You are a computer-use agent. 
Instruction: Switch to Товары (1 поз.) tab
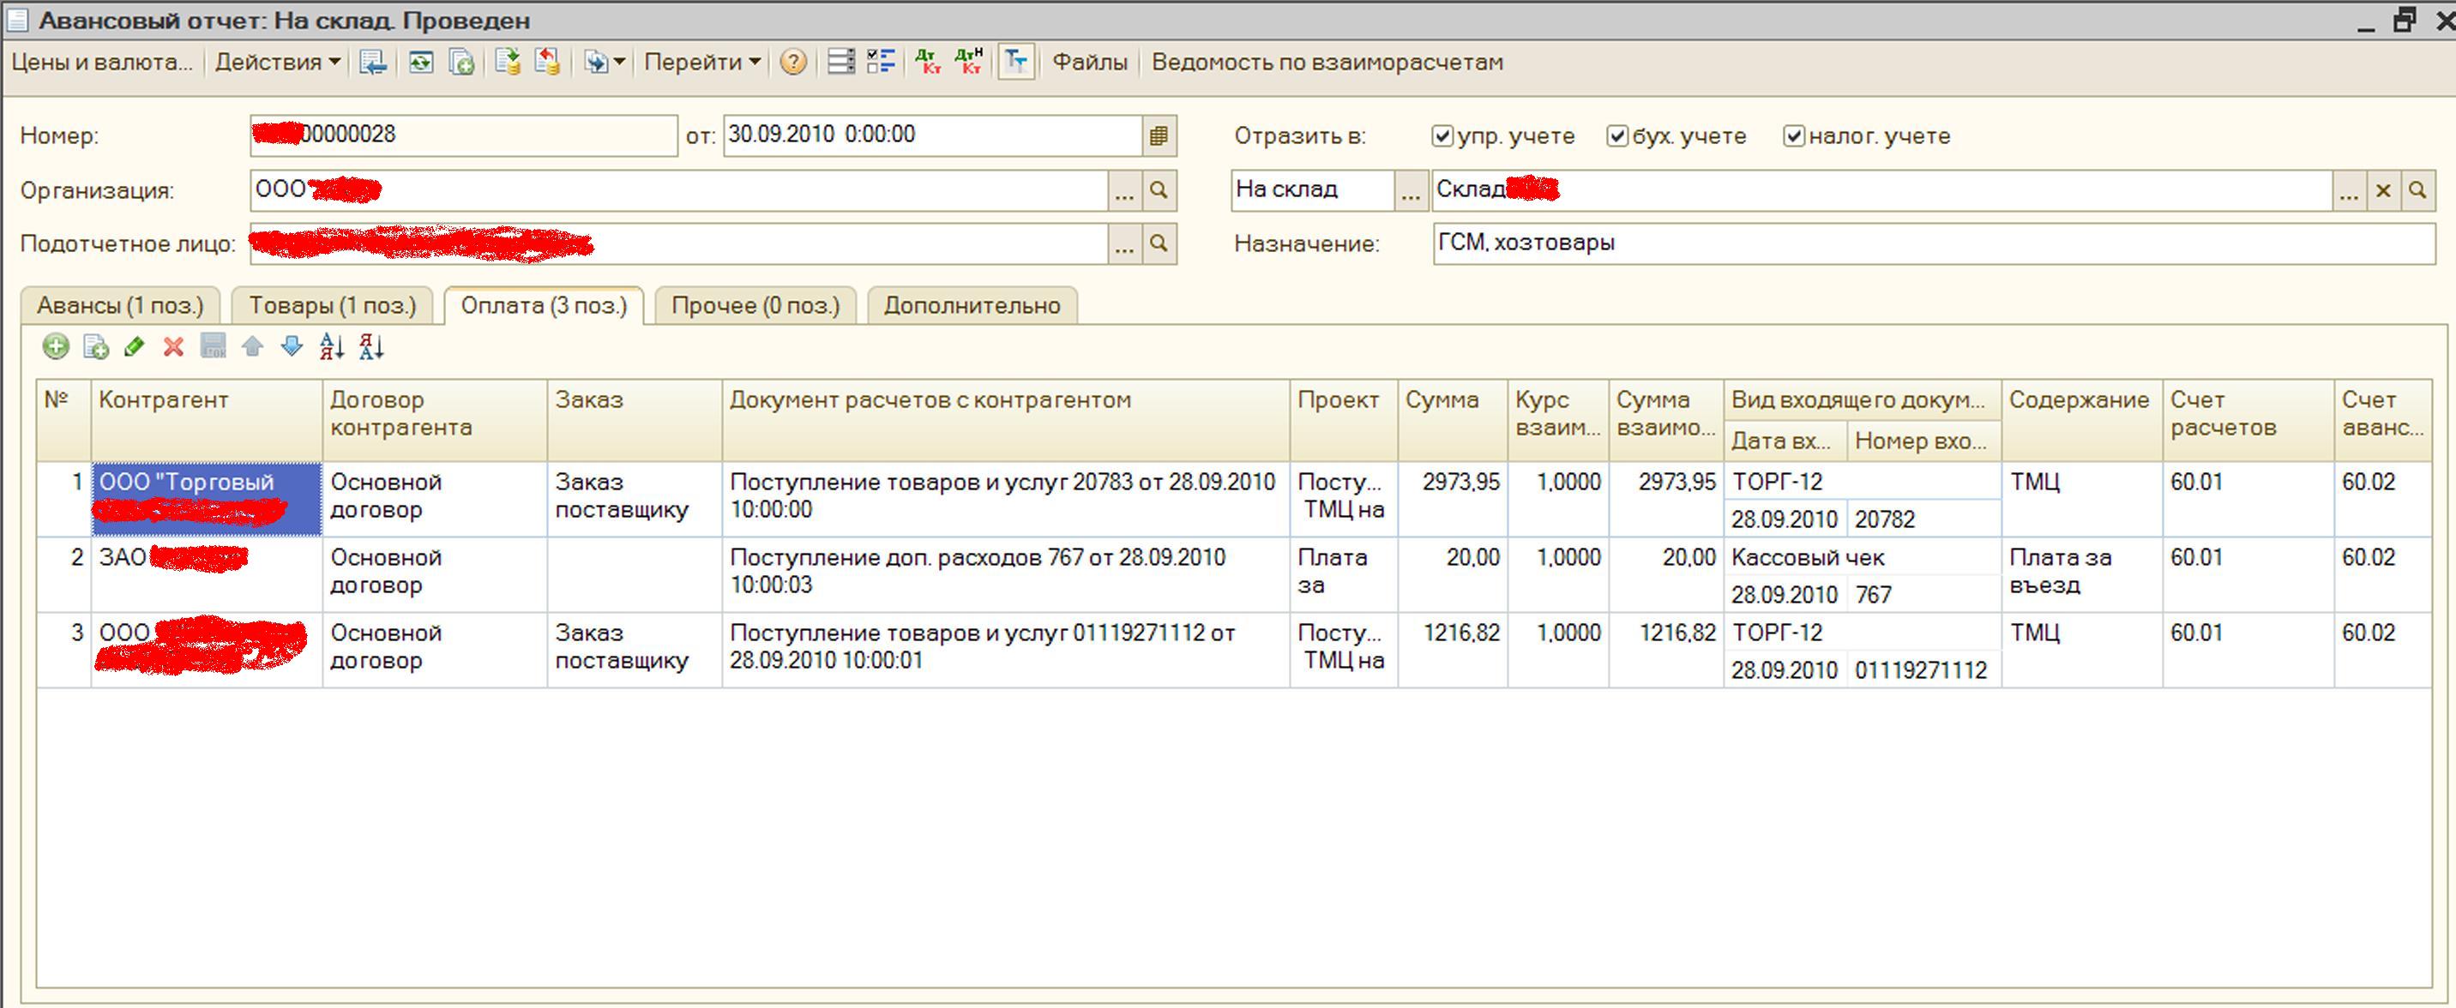point(332,306)
